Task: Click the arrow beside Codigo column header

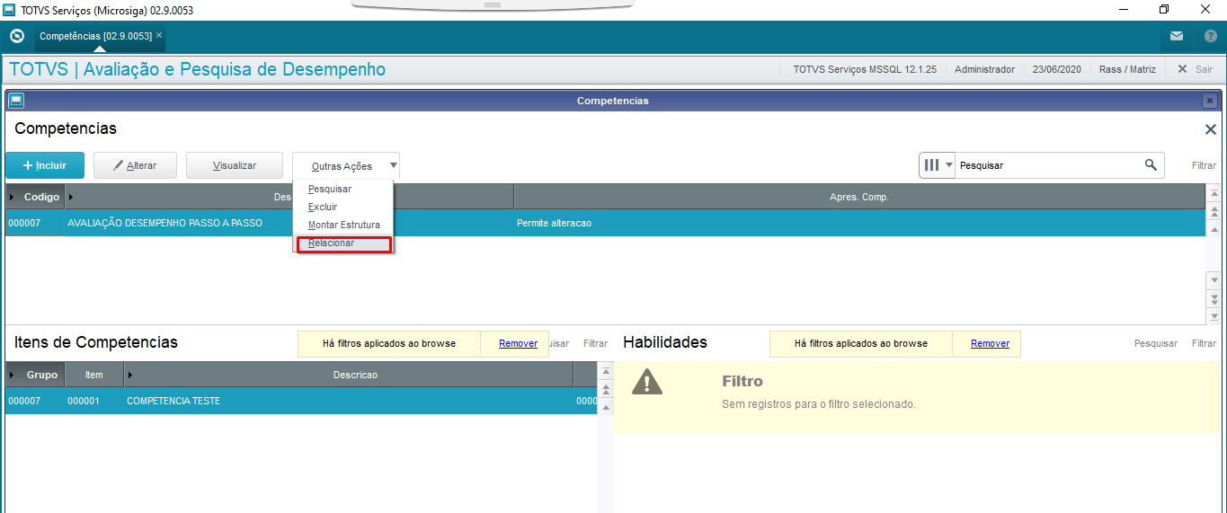Action: click(x=13, y=197)
